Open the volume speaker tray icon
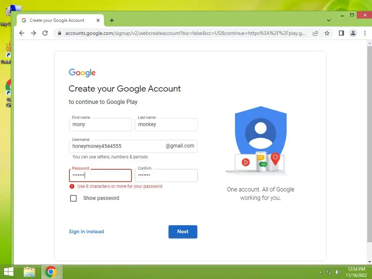This screenshot has height=279, width=372. 338,272
